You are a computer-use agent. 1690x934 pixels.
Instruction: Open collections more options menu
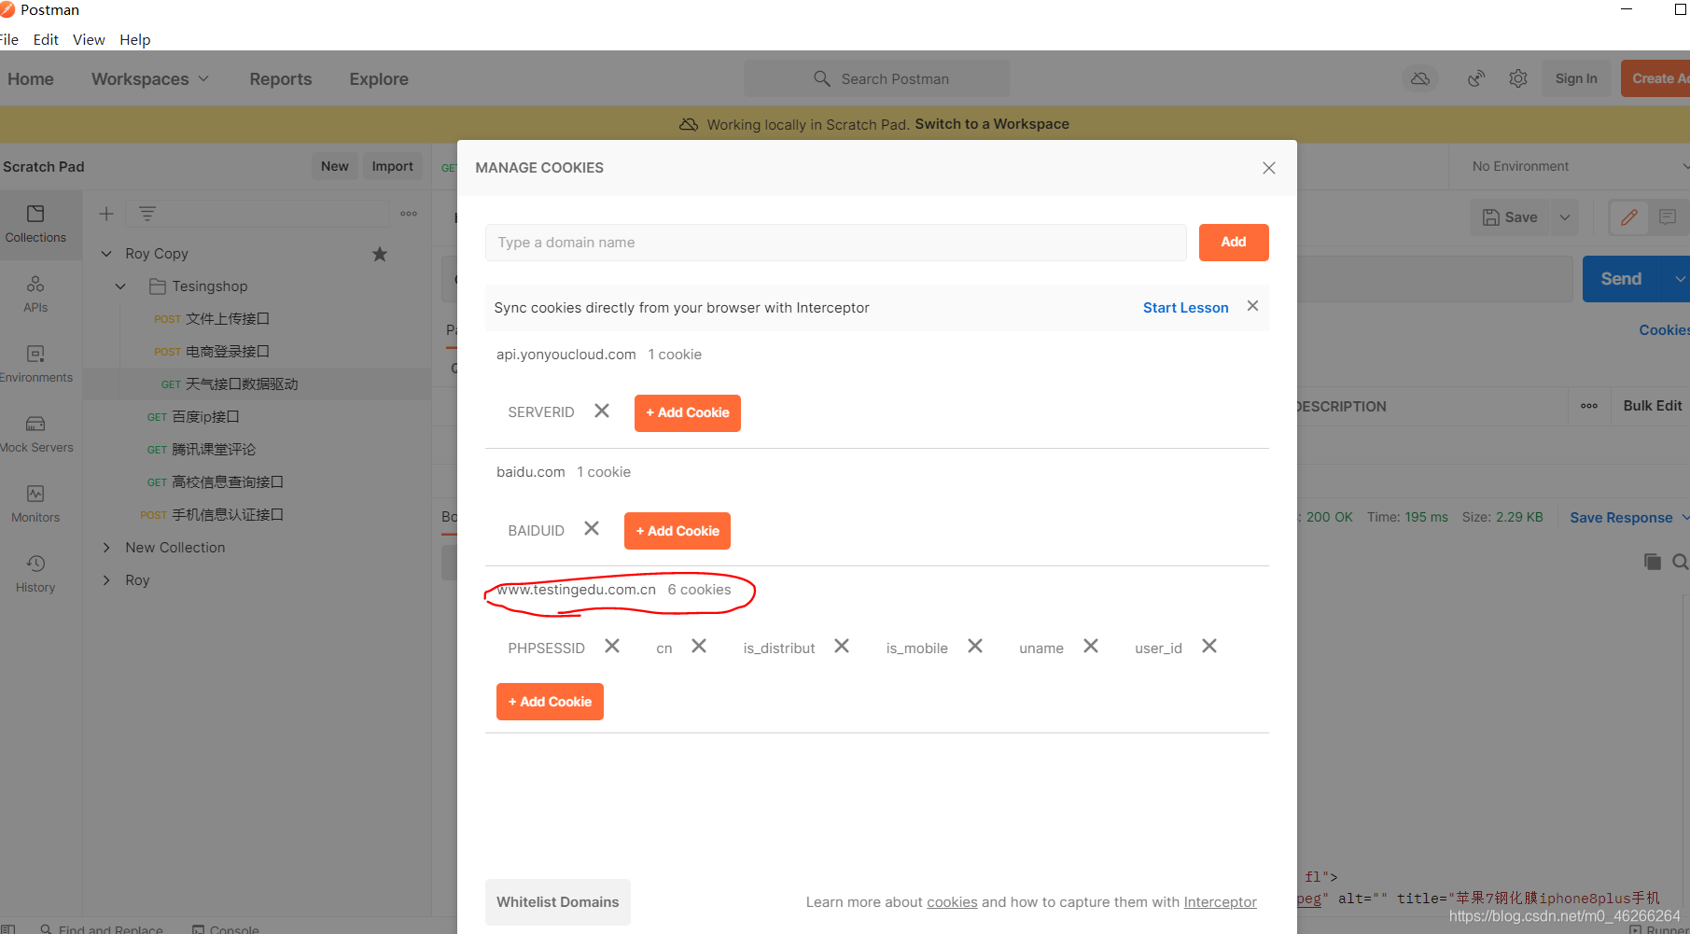409,214
